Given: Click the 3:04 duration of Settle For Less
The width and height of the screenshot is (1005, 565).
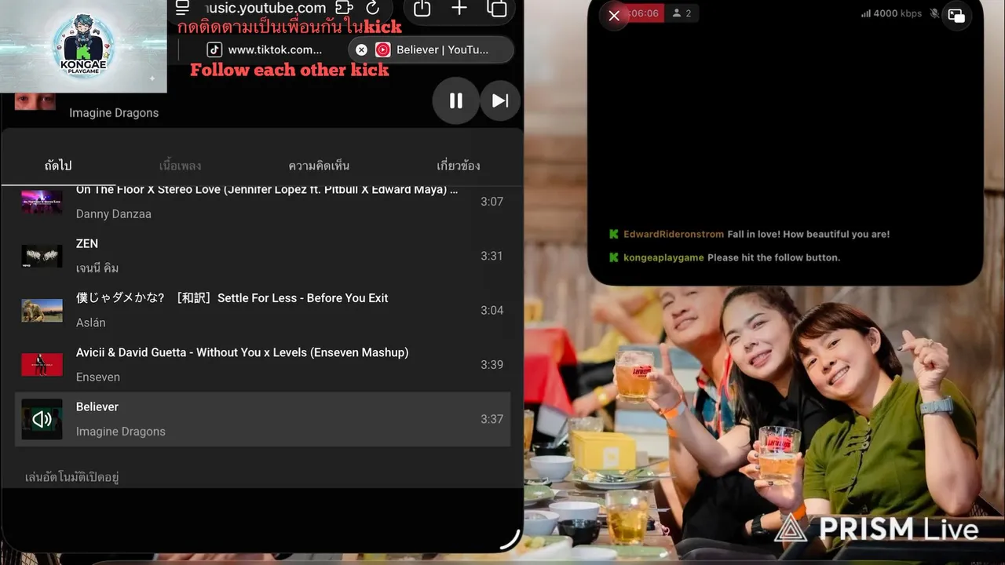Looking at the screenshot, I should (x=492, y=310).
